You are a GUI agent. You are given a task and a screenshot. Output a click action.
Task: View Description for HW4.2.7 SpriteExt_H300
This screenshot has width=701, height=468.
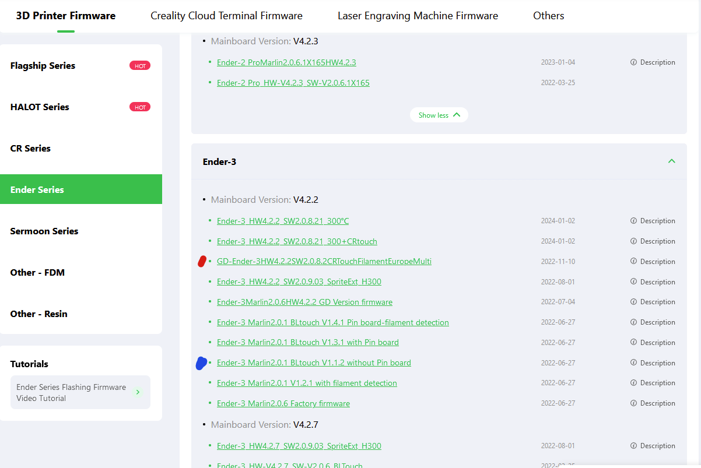point(653,446)
